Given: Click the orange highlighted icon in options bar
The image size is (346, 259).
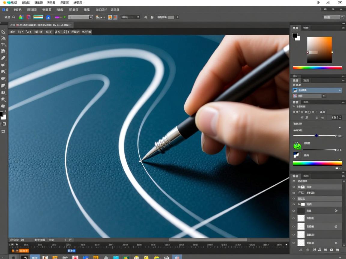Looking at the screenshot, I should pyautogui.click(x=110, y=17).
